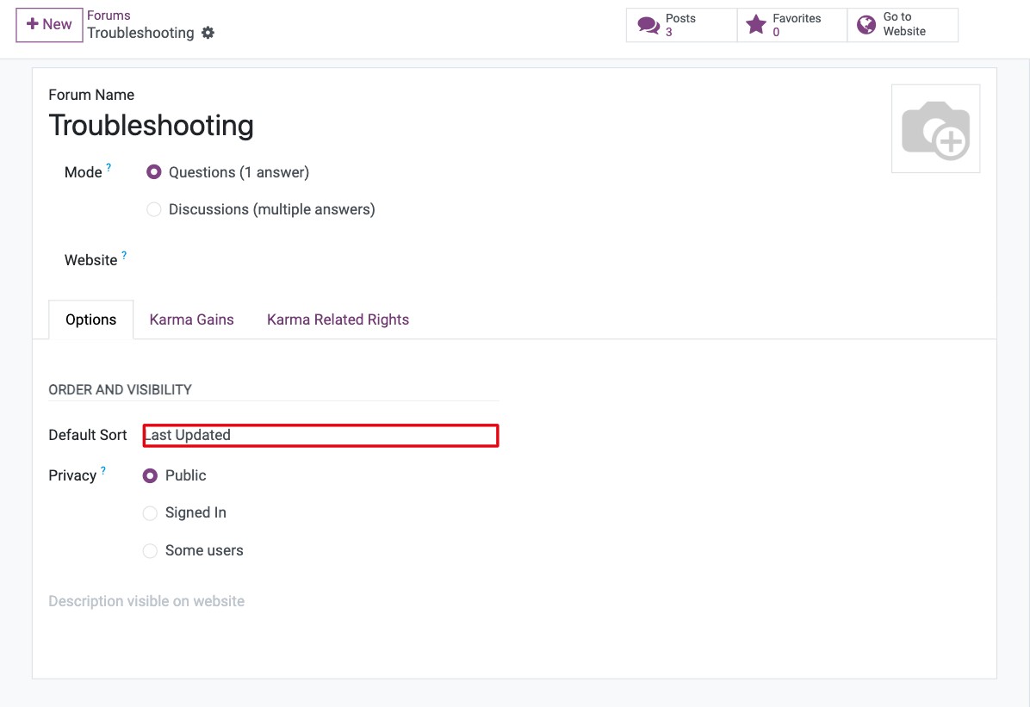This screenshot has width=1030, height=707.
Task: Create a new forum with New button
Action: pos(49,25)
